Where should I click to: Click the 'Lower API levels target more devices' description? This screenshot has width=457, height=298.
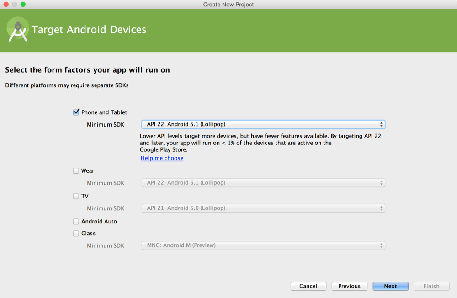click(260, 143)
